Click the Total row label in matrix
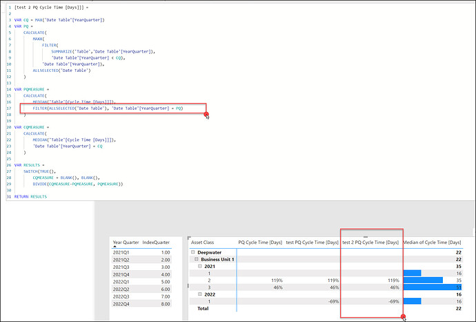Screen dimensions: 476x322 pos(203,308)
